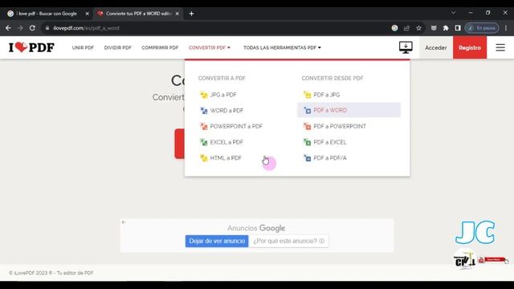This screenshot has width=514, height=289.
Task: Close the 'i love pdf - Buscar con Google' tab
Action: (x=87, y=14)
